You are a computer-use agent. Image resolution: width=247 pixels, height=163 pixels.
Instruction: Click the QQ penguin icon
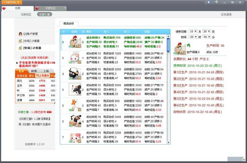point(20,34)
